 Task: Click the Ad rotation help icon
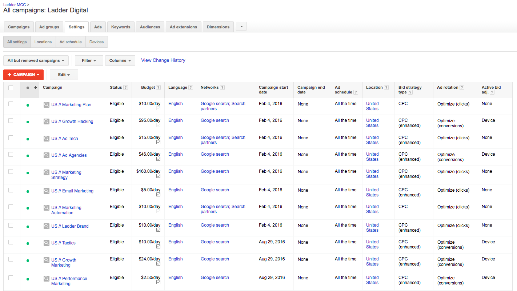tap(461, 87)
